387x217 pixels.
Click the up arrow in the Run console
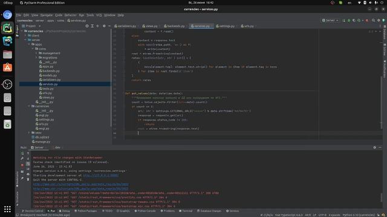tap(28, 154)
